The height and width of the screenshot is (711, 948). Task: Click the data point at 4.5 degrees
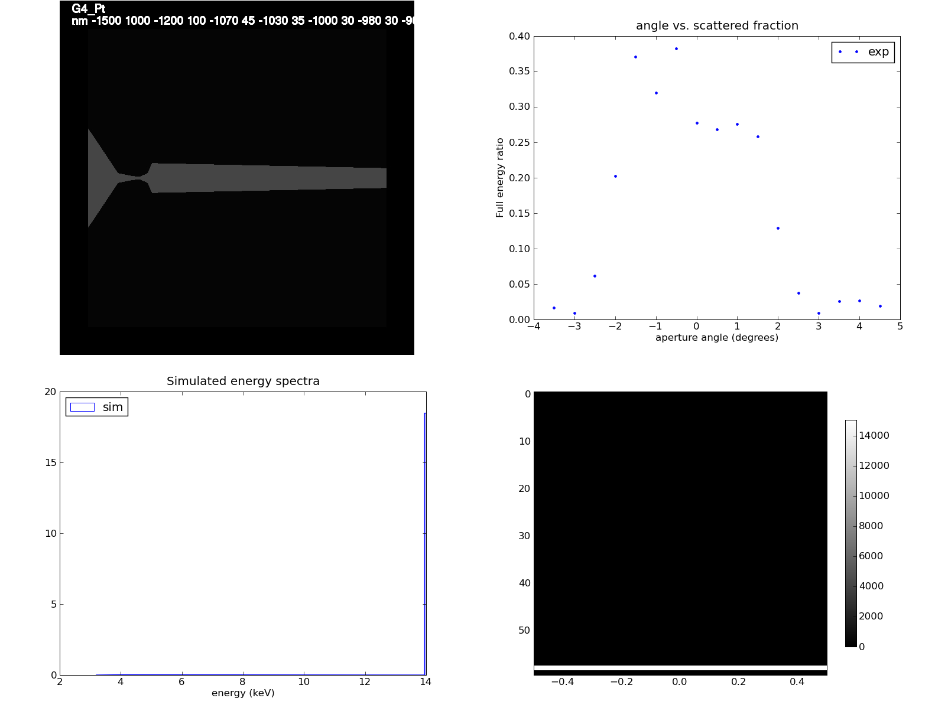[880, 306]
